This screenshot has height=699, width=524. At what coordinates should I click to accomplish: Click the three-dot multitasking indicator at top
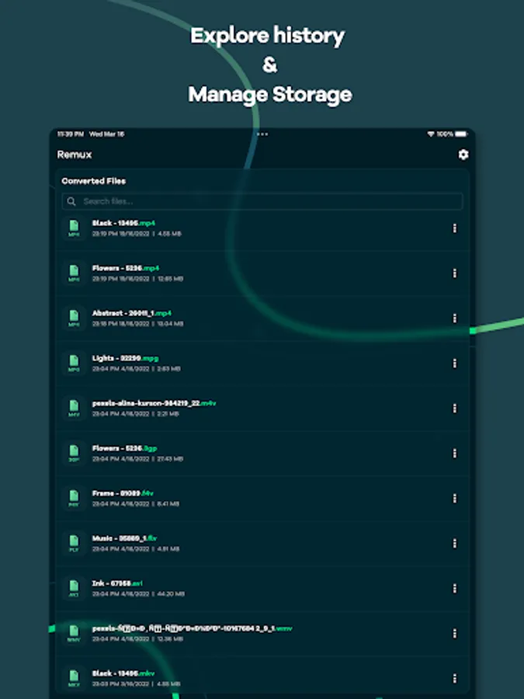[262, 134]
